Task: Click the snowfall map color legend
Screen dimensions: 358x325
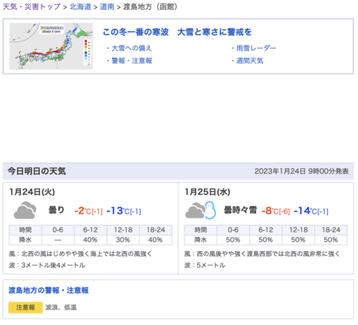Action: click(x=87, y=52)
